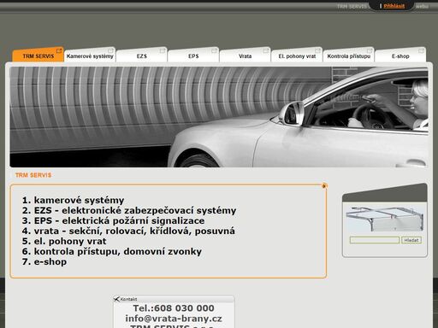Click external-link icon on Kontrola přístupu tab

pos(370,51)
